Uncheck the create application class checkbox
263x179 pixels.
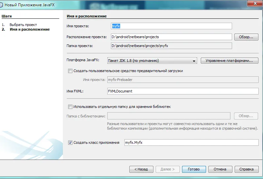(x=70, y=142)
